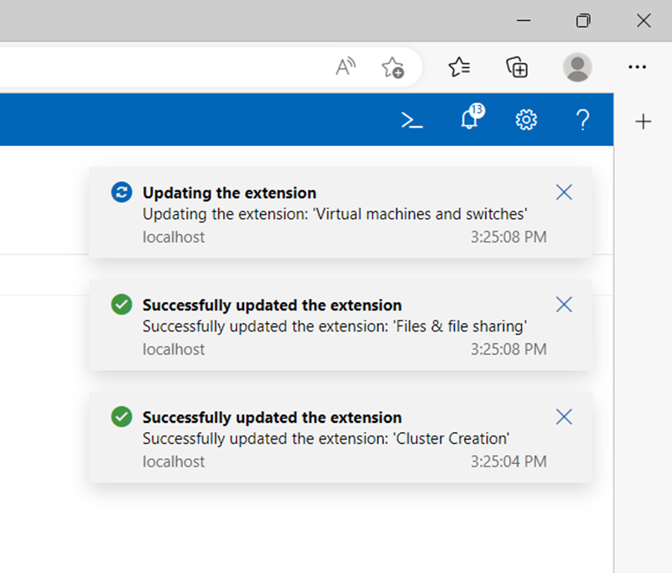The image size is (672, 573).
Task: Click green checkmark on Files & file sharing notification
Action: pyautogui.click(x=122, y=305)
